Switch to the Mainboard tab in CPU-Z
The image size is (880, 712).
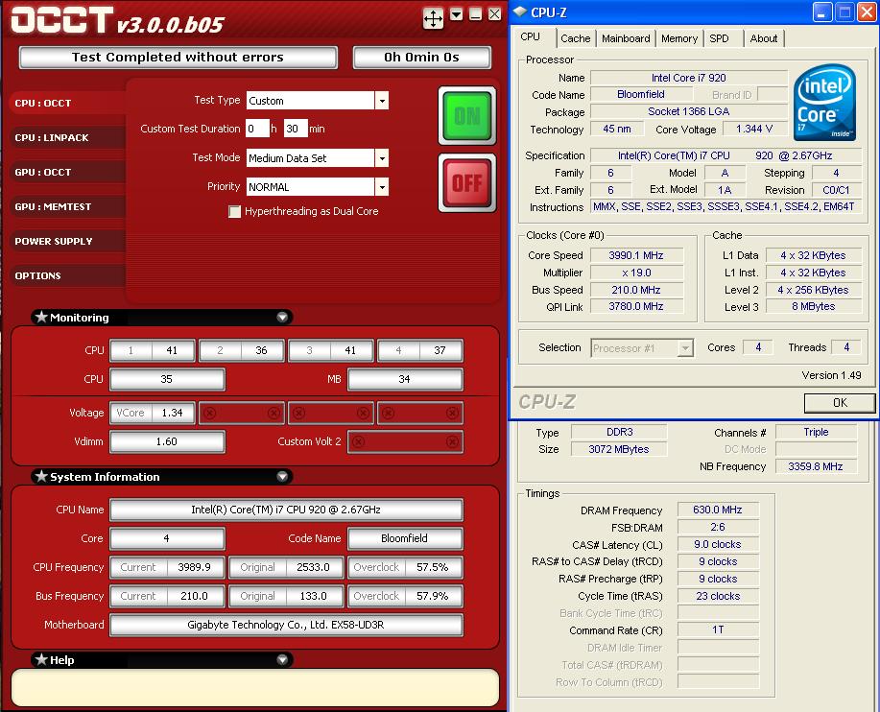[626, 38]
